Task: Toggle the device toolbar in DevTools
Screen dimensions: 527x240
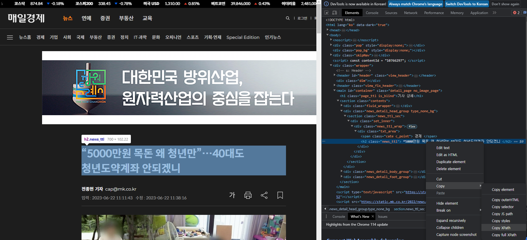Action: [334, 13]
